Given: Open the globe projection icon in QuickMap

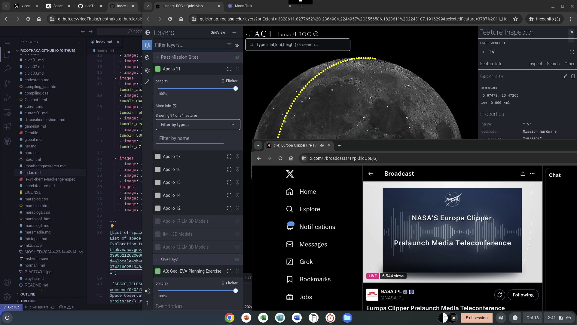Looking at the screenshot, I should tap(147, 32).
